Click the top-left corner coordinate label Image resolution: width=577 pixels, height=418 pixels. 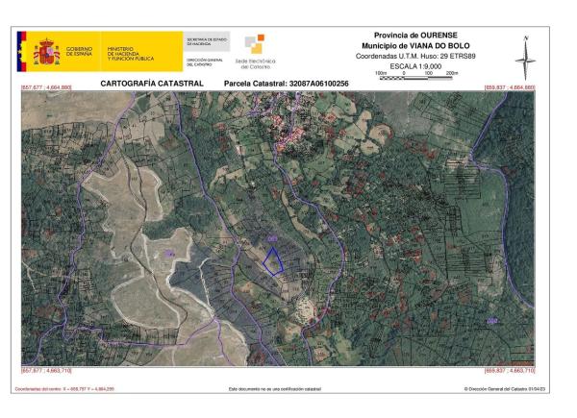point(47,87)
